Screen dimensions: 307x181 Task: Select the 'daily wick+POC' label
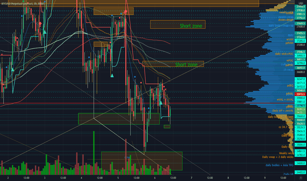click(x=284, y=54)
